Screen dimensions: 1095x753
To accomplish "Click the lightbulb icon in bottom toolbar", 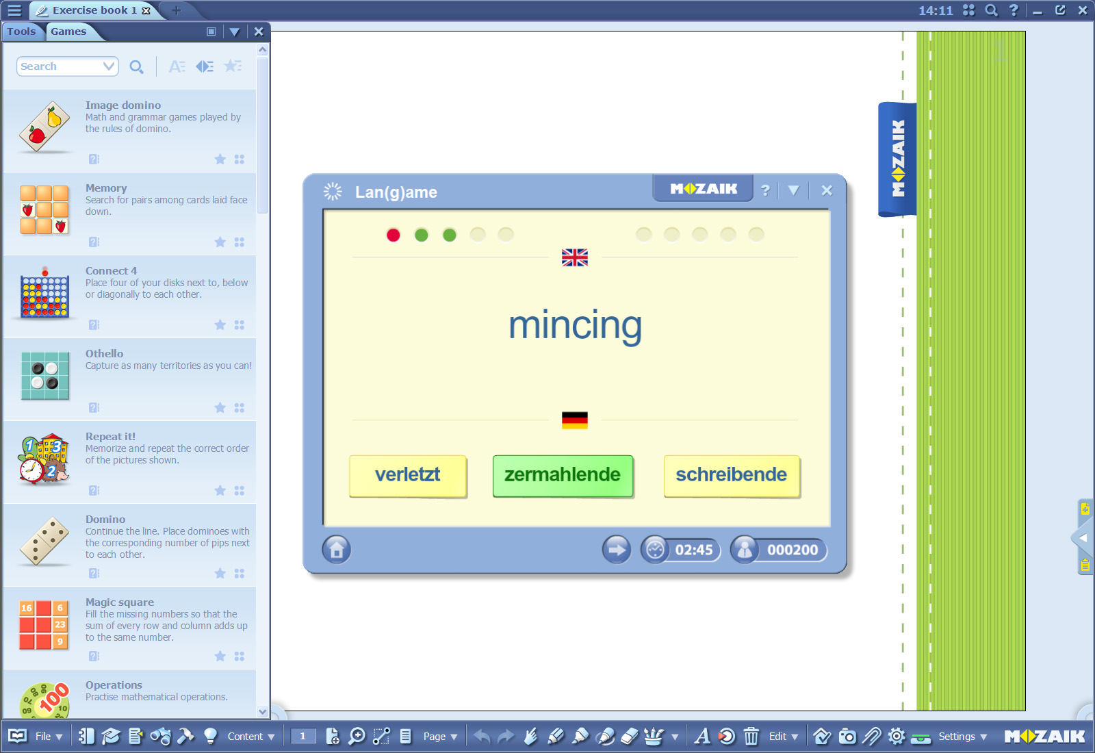I will (x=210, y=737).
